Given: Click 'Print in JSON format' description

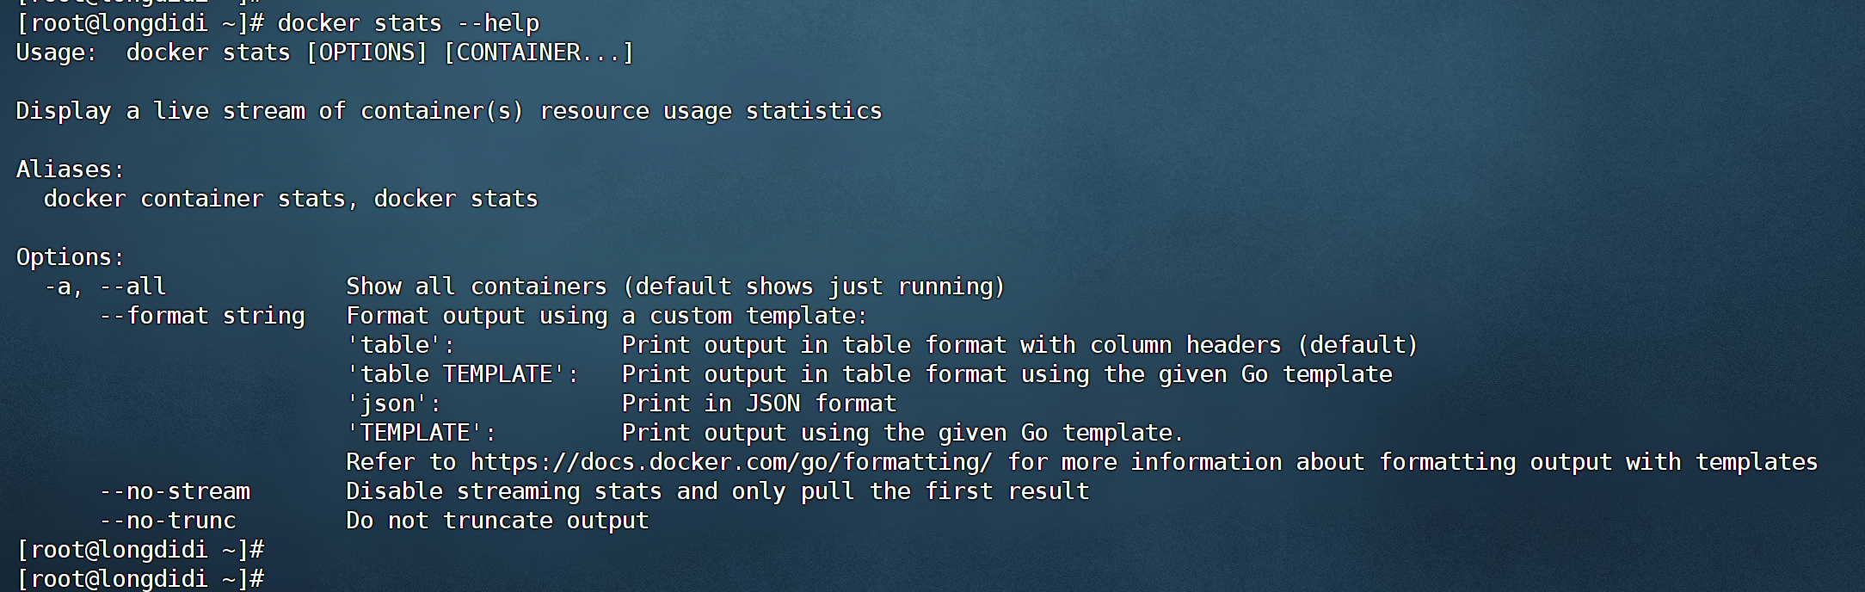Looking at the screenshot, I should [x=759, y=404].
